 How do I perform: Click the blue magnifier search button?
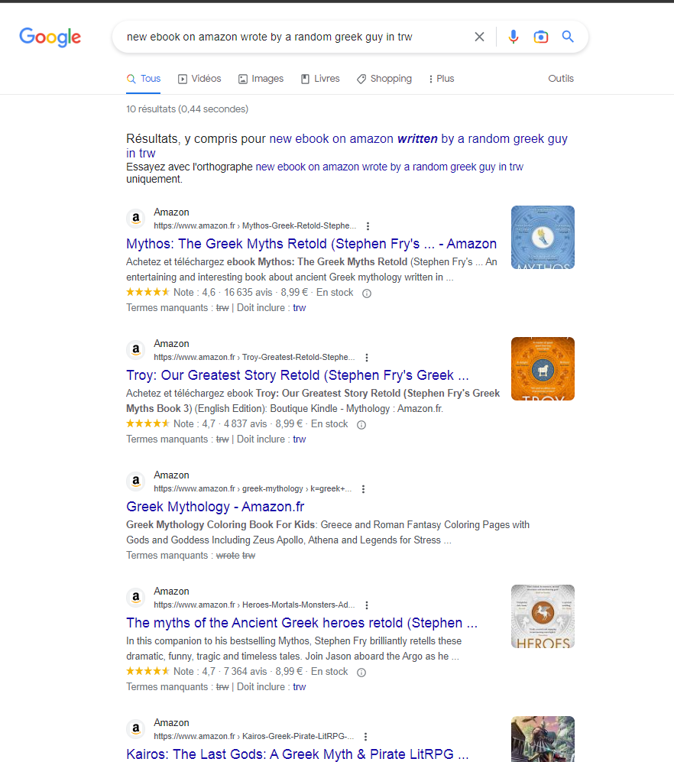[x=568, y=37]
